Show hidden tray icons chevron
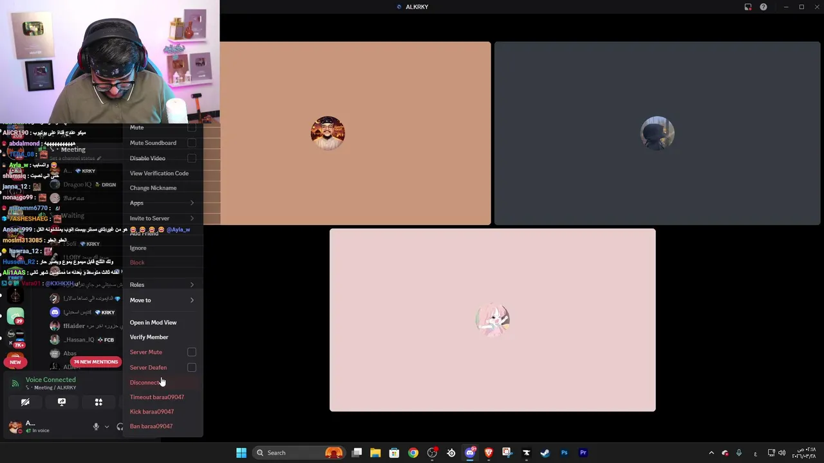This screenshot has width=824, height=463. [x=711, y=453]
